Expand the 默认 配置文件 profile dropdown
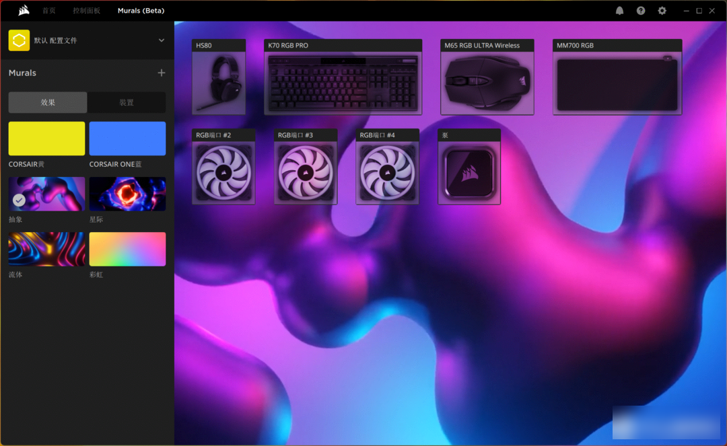Image resolution: width=727 pixels, height=446 pixels. 162,40
